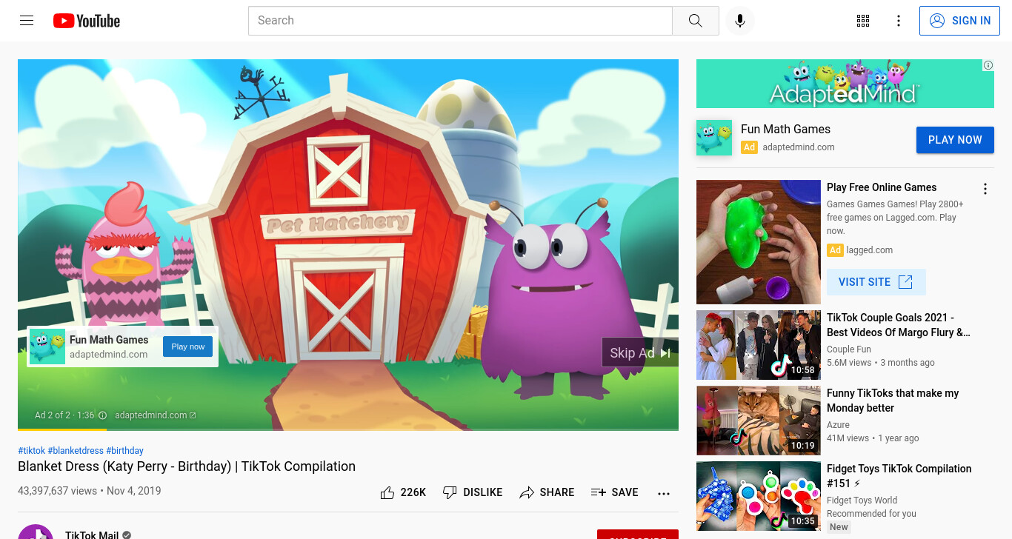The image size is (1012, 539).
Task: Open Fun Math Games sidebar ad title
Action: (785, 129)
